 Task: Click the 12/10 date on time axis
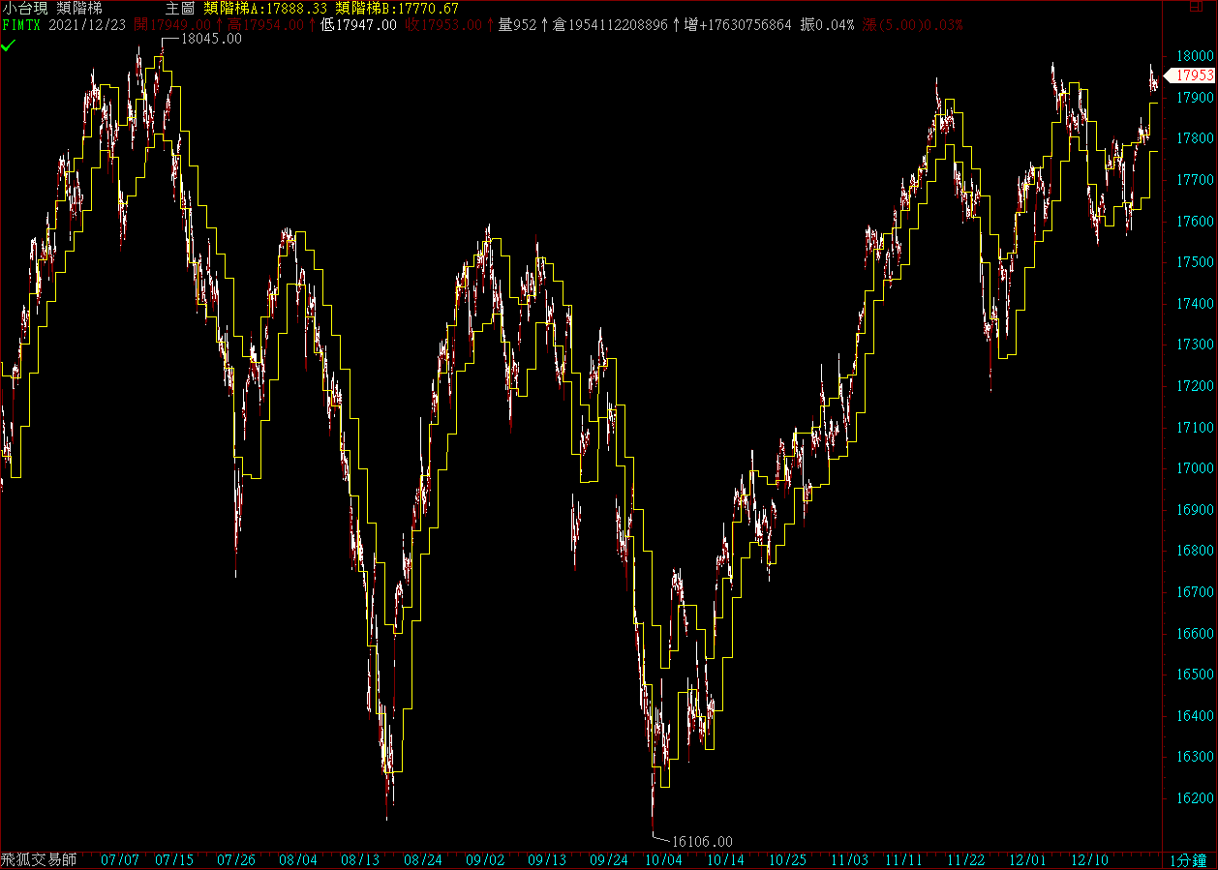point(1089,860)
